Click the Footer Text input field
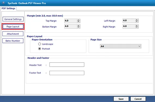The width and height of the screenshot is (155, 102). click(67, 73)
